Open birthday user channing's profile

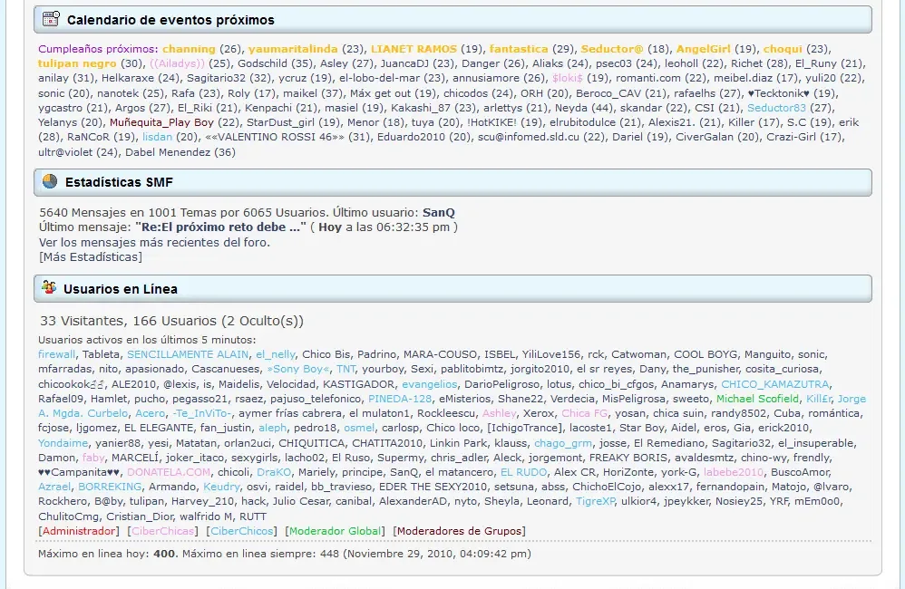coord(189,49)
